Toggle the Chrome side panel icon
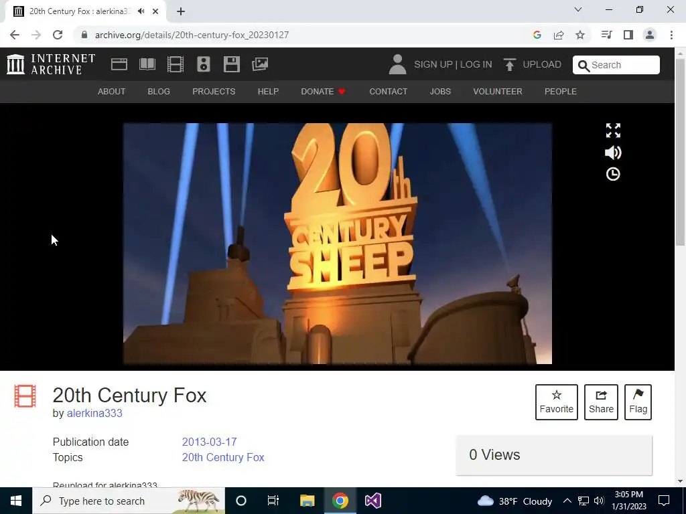The width and height of the screenshot is (686, 514). [x=628, y=35]
